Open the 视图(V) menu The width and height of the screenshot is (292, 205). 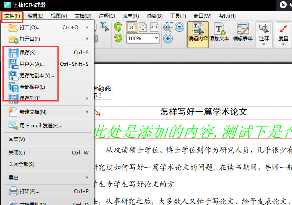tap(59, 16)
